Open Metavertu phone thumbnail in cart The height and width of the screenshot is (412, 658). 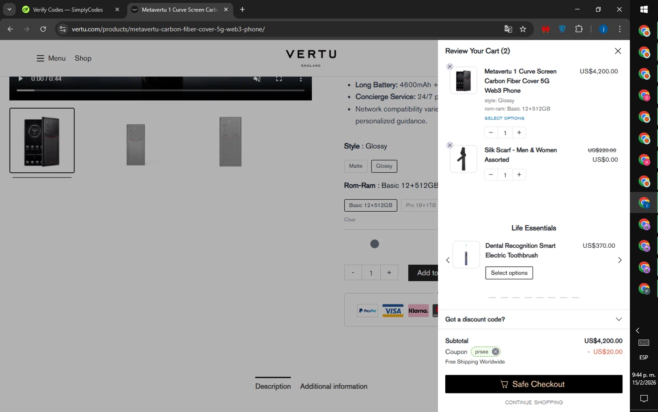[x=463, y=80]
